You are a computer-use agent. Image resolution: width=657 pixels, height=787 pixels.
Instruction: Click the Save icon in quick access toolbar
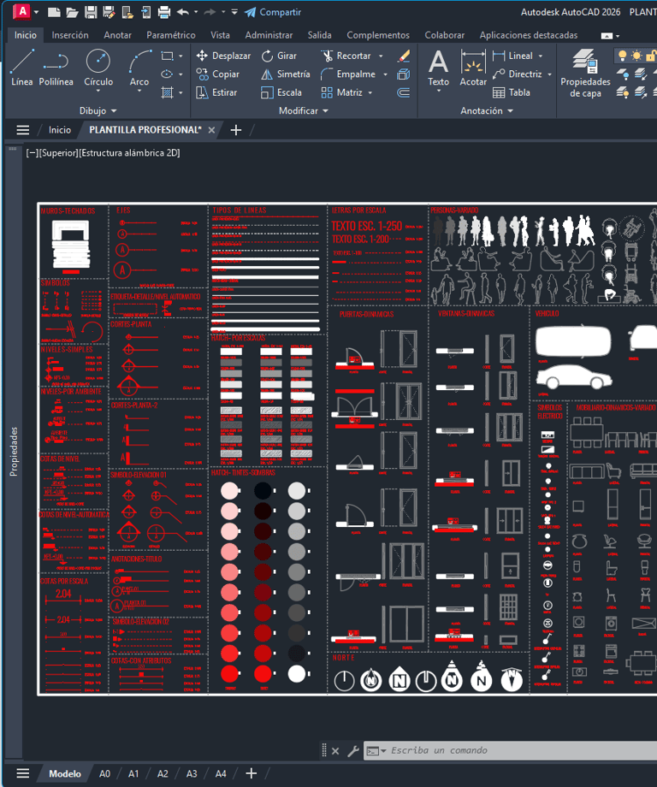point(91,12)
